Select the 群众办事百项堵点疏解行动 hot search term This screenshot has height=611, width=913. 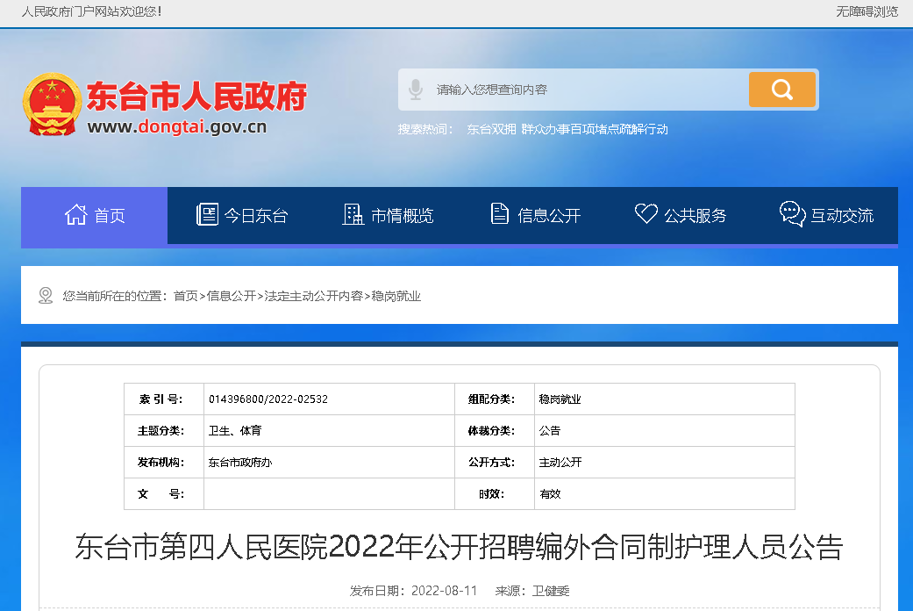(x=595, y=129)
